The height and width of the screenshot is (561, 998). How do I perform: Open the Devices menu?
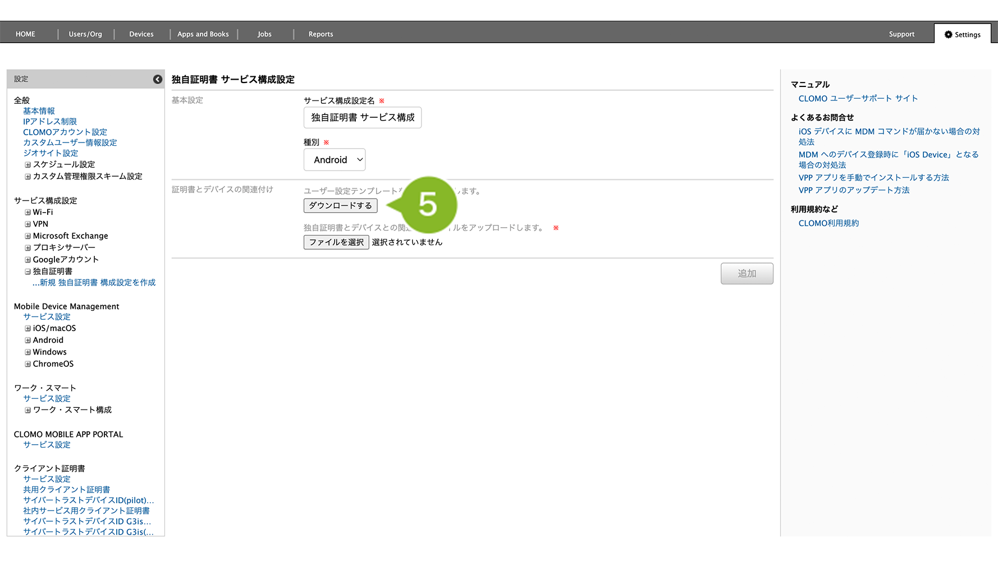click(x=141, y=34)
